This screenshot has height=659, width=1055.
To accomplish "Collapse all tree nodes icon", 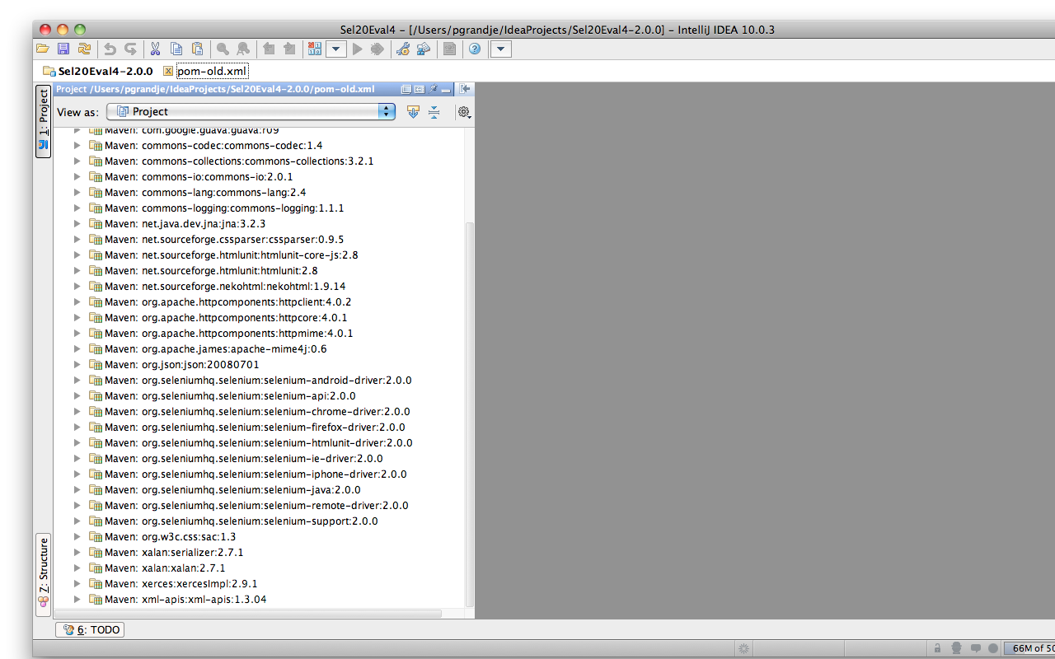I will (434, 112).
